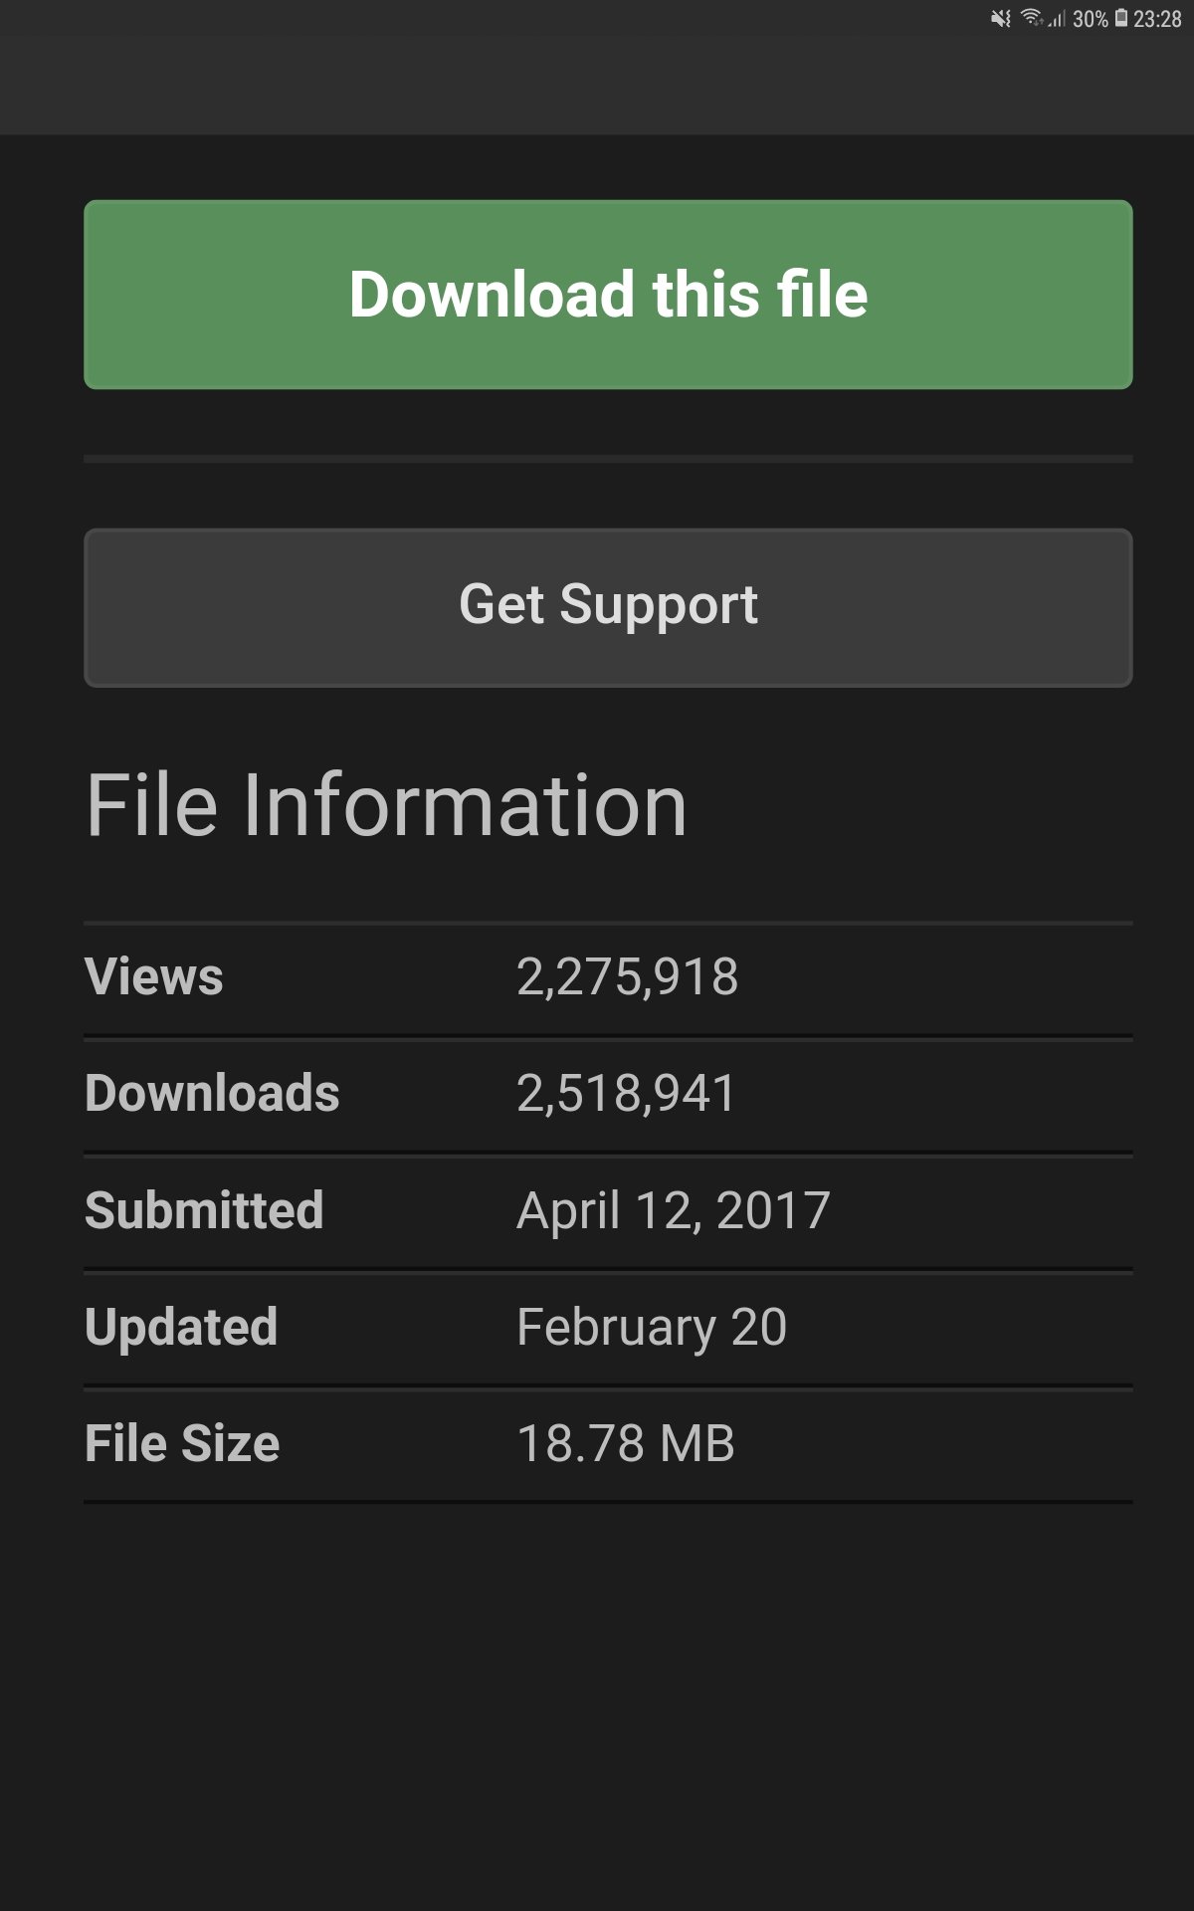Screen dimensions: 1194x1911
Task: Tap the Downloads label
Action: point(212,1093)
